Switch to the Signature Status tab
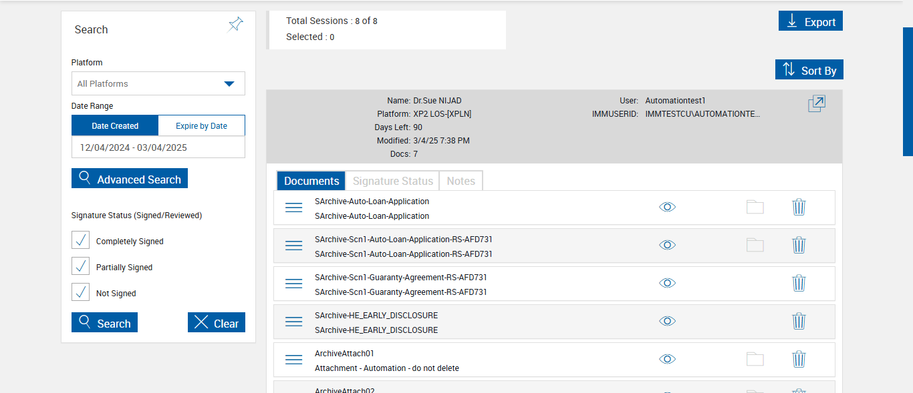The width and height of the screenshot is (913, 393). (393, 181)
